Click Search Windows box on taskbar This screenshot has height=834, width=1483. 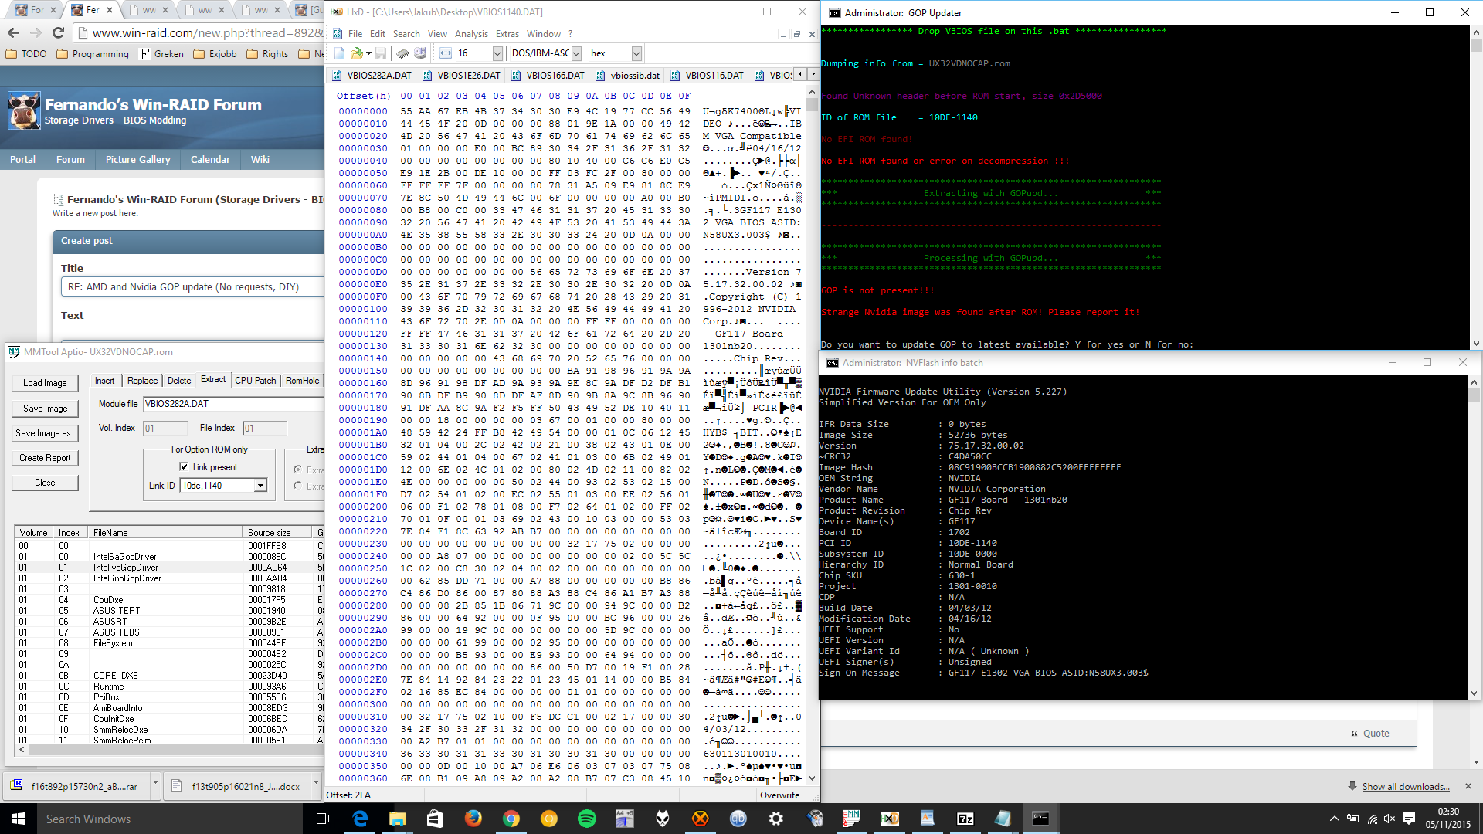click(x=170, y=819)
